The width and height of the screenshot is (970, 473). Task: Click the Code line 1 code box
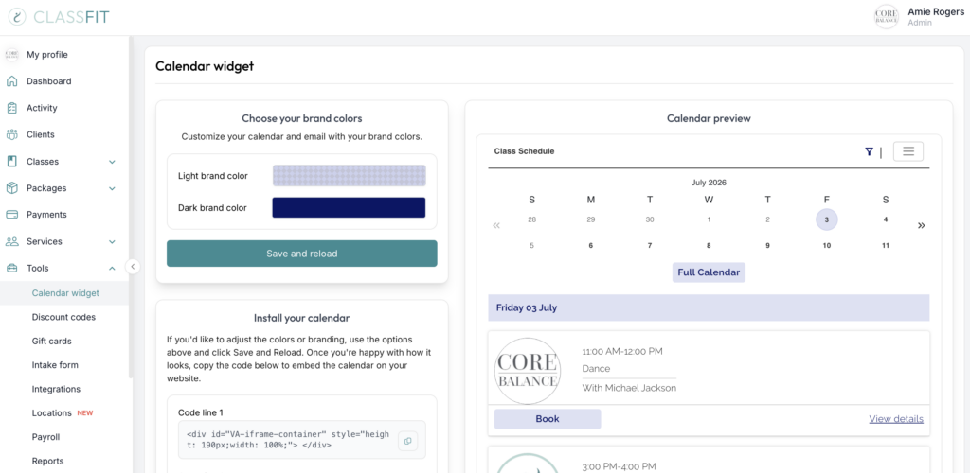tap(302, 440)
